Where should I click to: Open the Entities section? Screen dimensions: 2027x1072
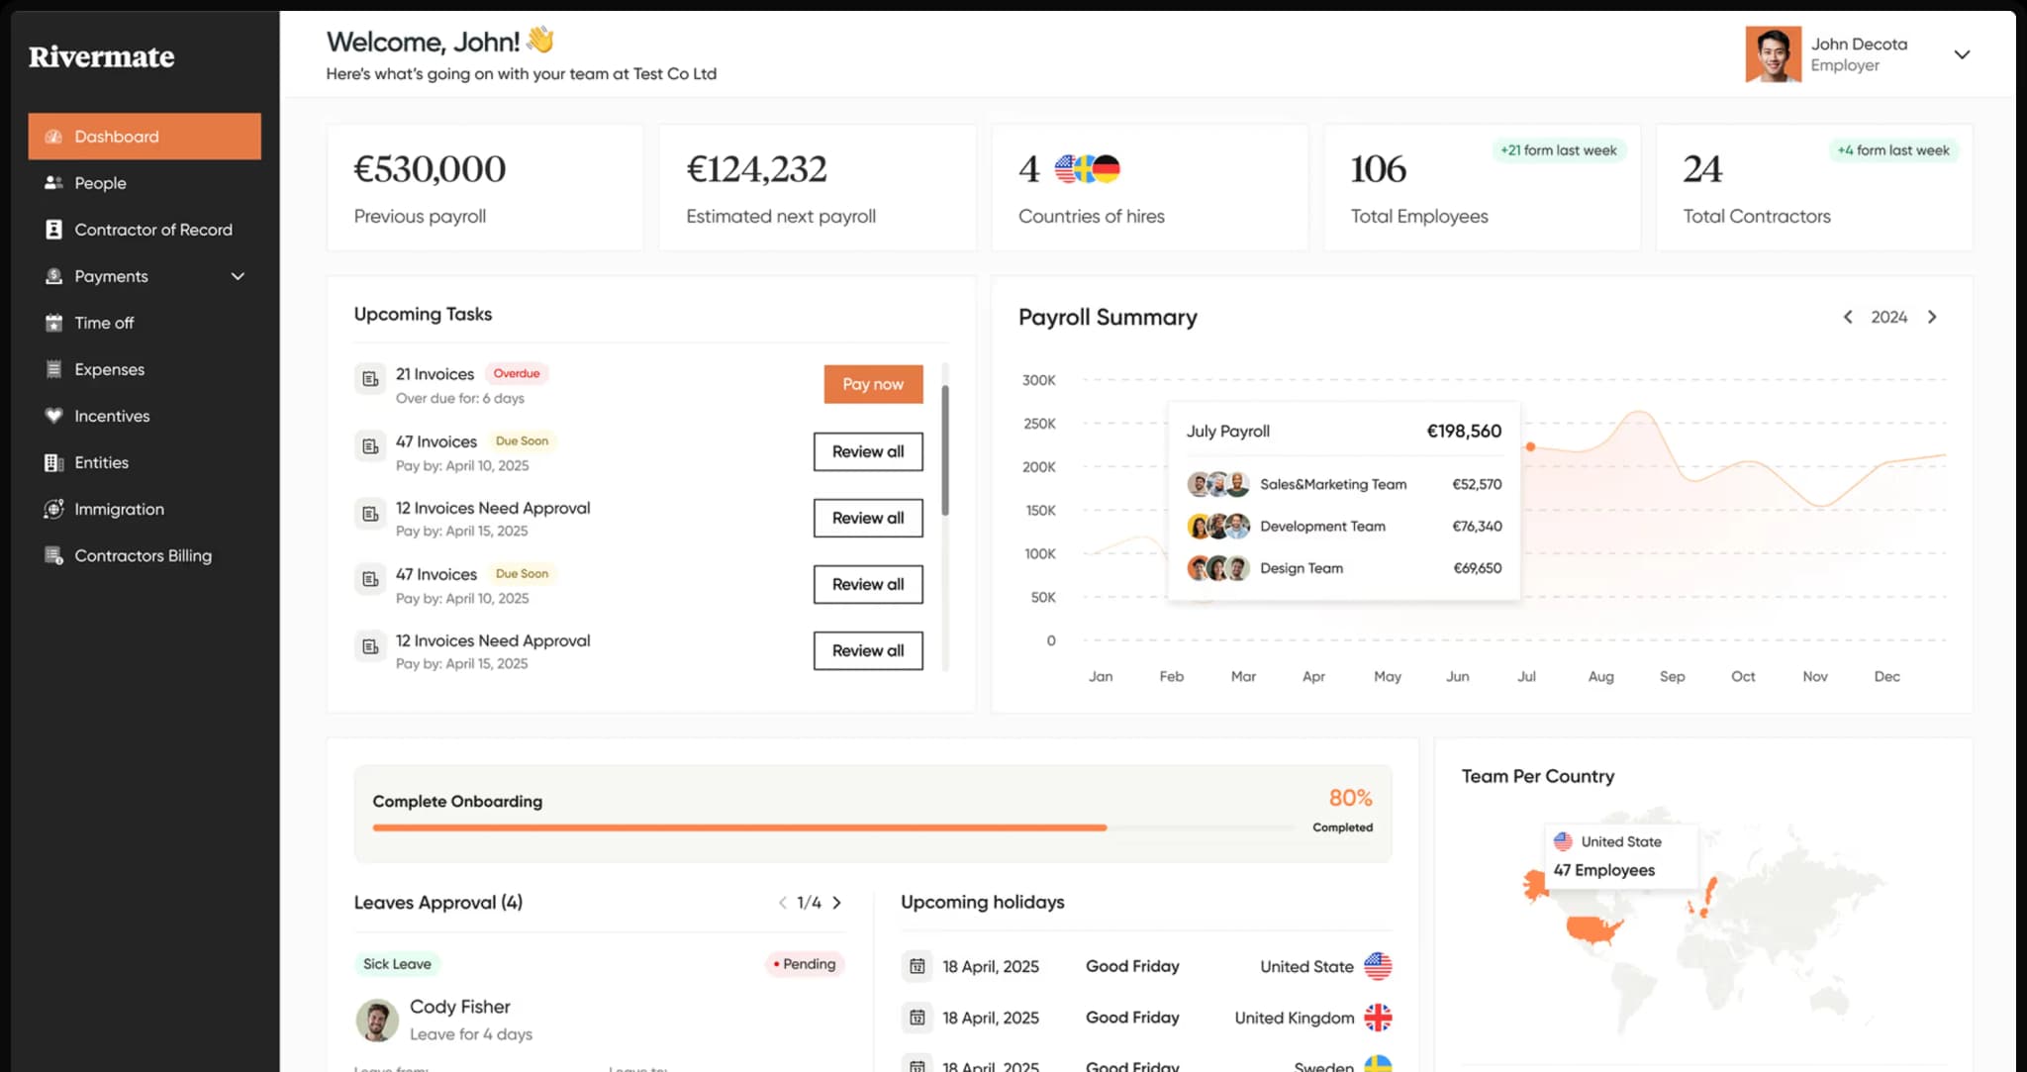click(x=53, y=461)
